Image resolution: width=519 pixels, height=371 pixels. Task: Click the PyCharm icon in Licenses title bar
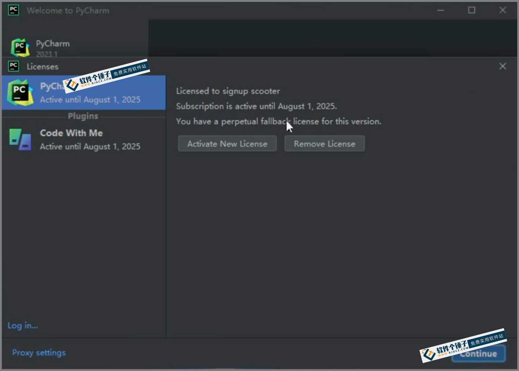pyautogui.click(x=14, y=66)
